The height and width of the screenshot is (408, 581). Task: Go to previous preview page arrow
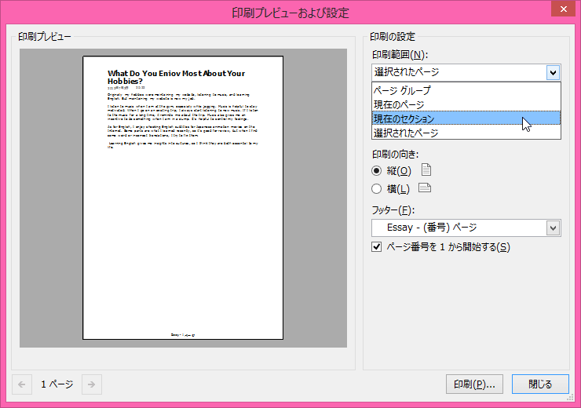(x=22, y=384)
